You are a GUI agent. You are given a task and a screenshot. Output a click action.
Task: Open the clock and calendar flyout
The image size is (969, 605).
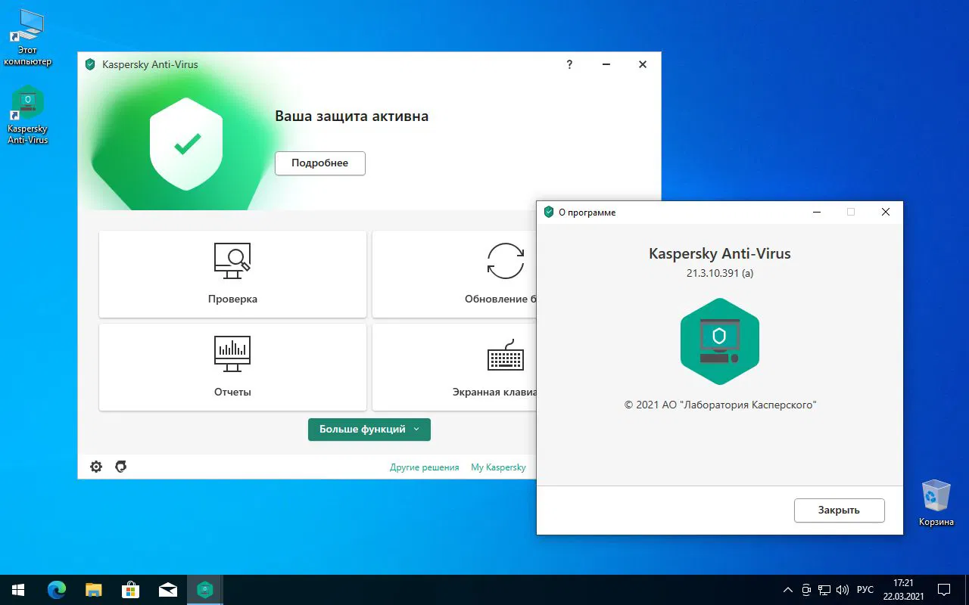point(903,590)
